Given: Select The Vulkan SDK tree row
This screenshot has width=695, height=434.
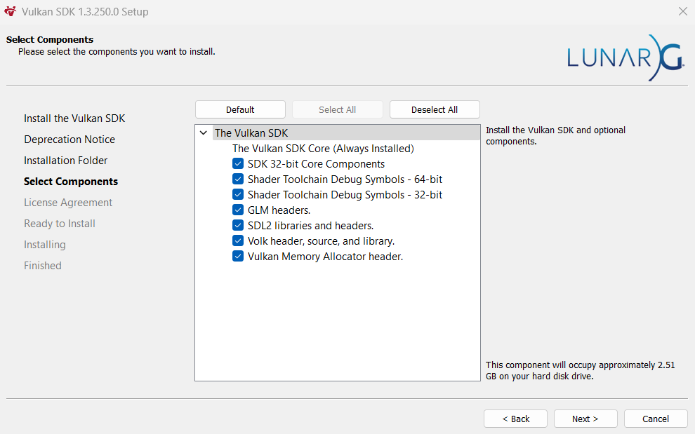Looking at the screenshot, I should [251, 133].
